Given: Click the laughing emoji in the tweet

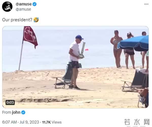Looking at the screenshot, I should coord(36,20).
